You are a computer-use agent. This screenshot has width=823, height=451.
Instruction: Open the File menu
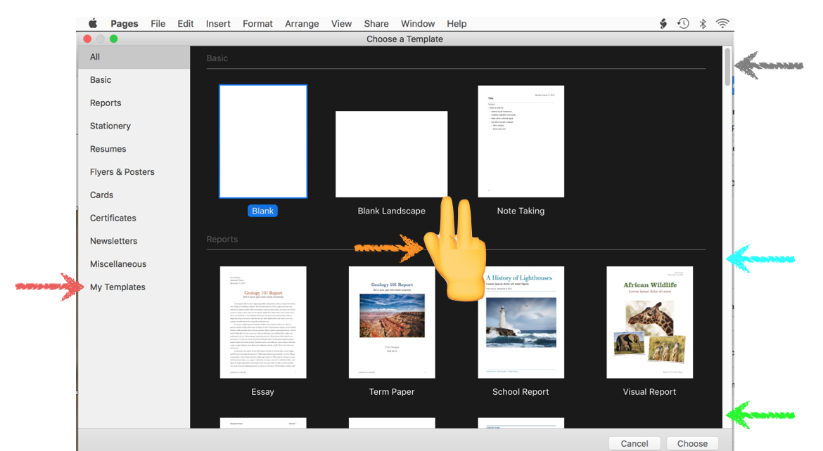pos(158,23)
